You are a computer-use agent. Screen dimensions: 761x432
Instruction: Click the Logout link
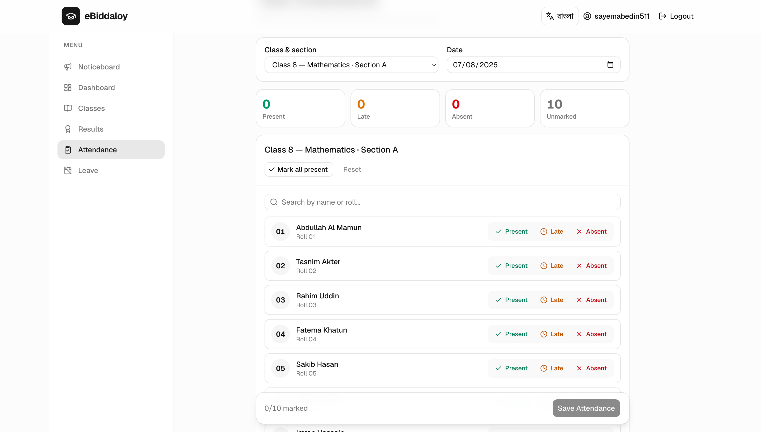(x=676, y=16)
